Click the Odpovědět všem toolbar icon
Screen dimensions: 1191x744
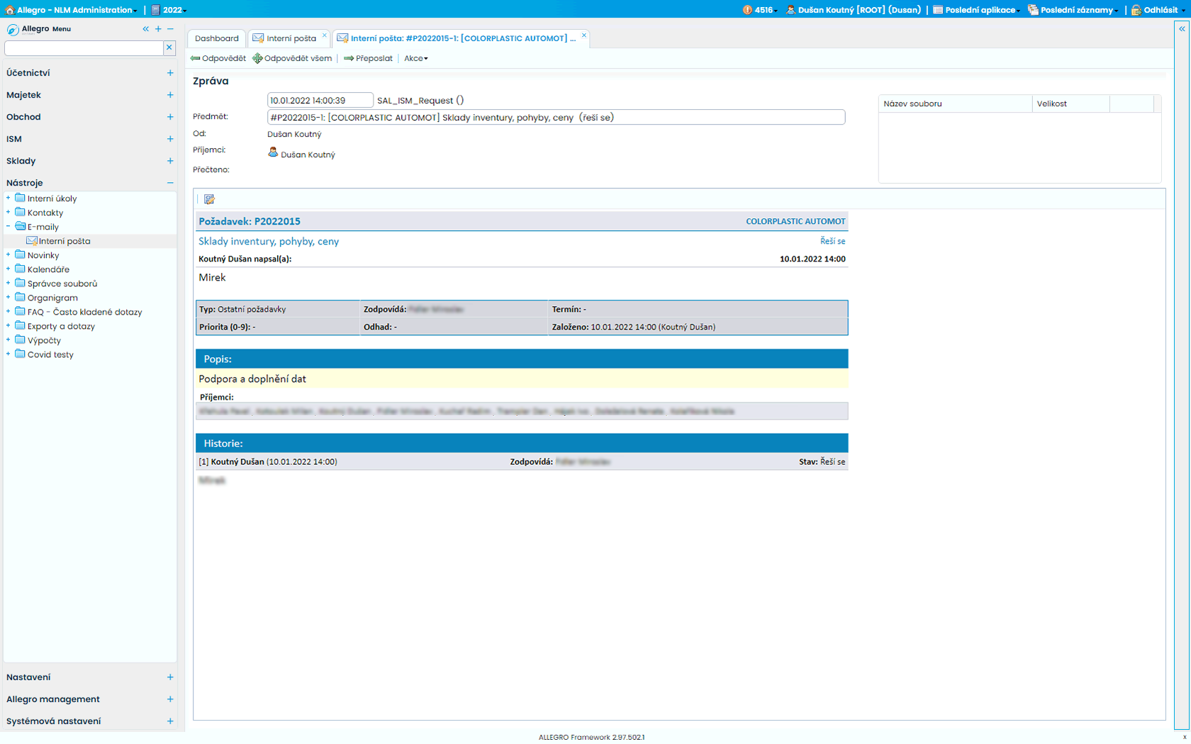coord(257,58)
